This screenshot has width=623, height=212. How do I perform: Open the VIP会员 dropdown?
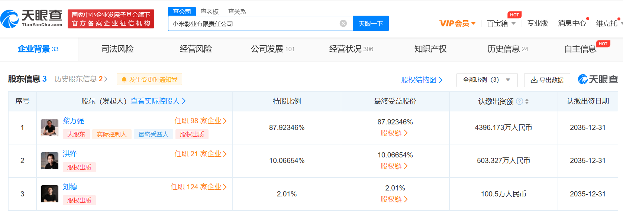(458, 23)
